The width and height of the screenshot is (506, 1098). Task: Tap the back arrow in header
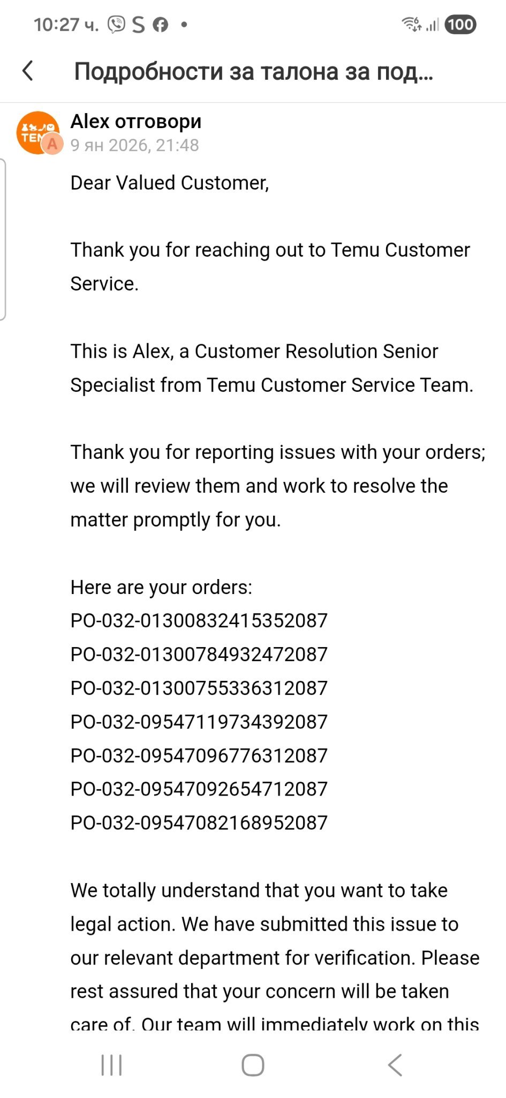click(28, 71)
